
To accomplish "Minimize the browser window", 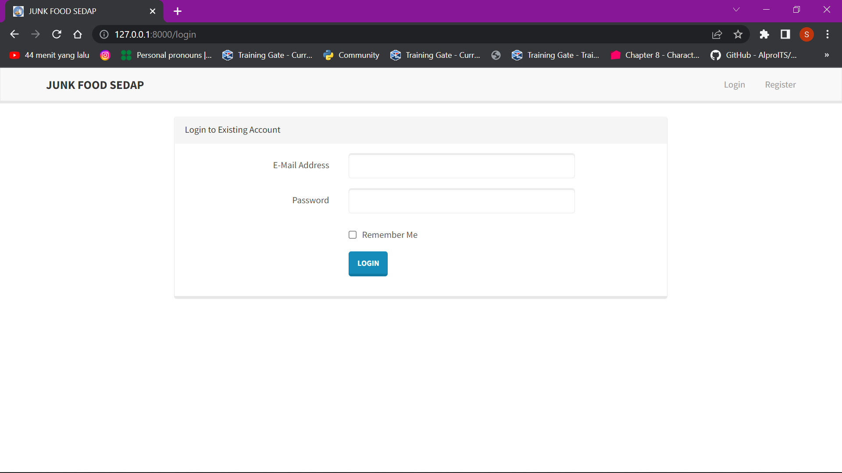I will click(766, 10).
